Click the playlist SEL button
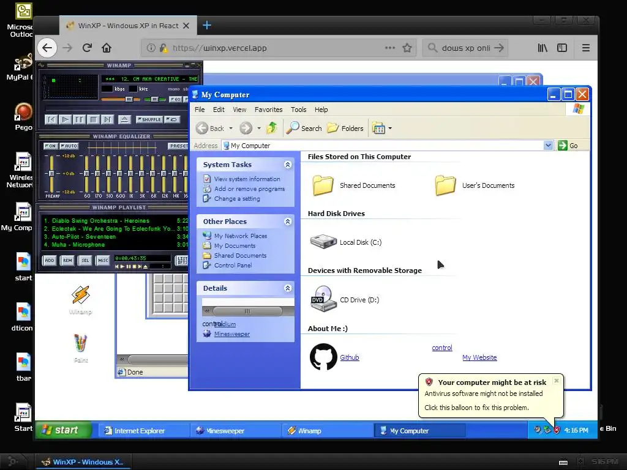 pyautogui.click(x=85, y=261)
